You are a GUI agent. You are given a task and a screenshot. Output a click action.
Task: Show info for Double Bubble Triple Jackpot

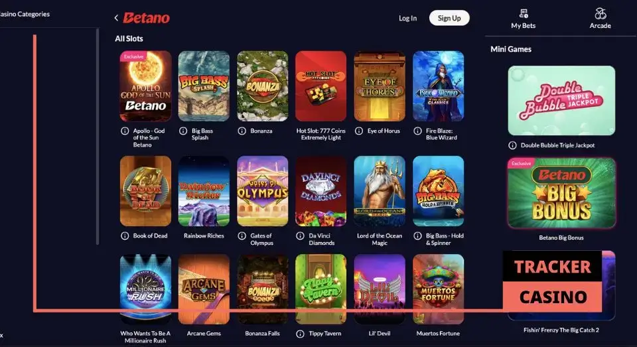click(x=513, y=145)
